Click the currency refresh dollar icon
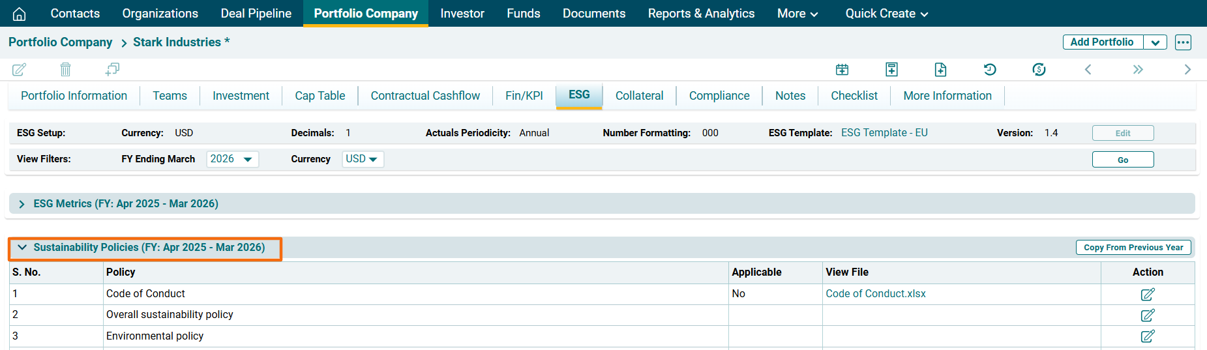The width and height of the screenshot is (1207, 350). click(x=1039, y=69)
